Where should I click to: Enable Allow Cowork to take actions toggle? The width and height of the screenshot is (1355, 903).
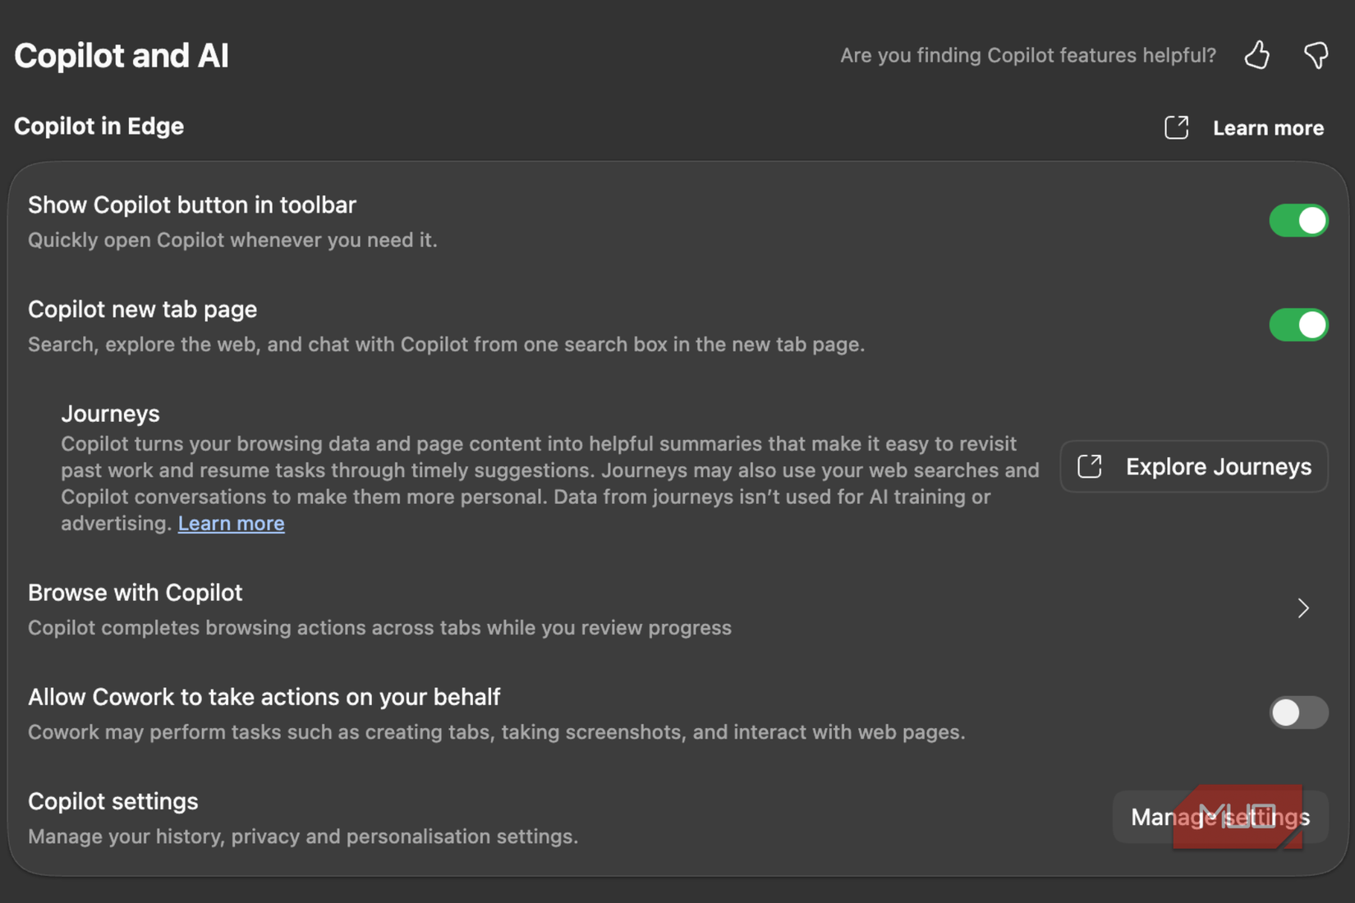point(1298,713)
